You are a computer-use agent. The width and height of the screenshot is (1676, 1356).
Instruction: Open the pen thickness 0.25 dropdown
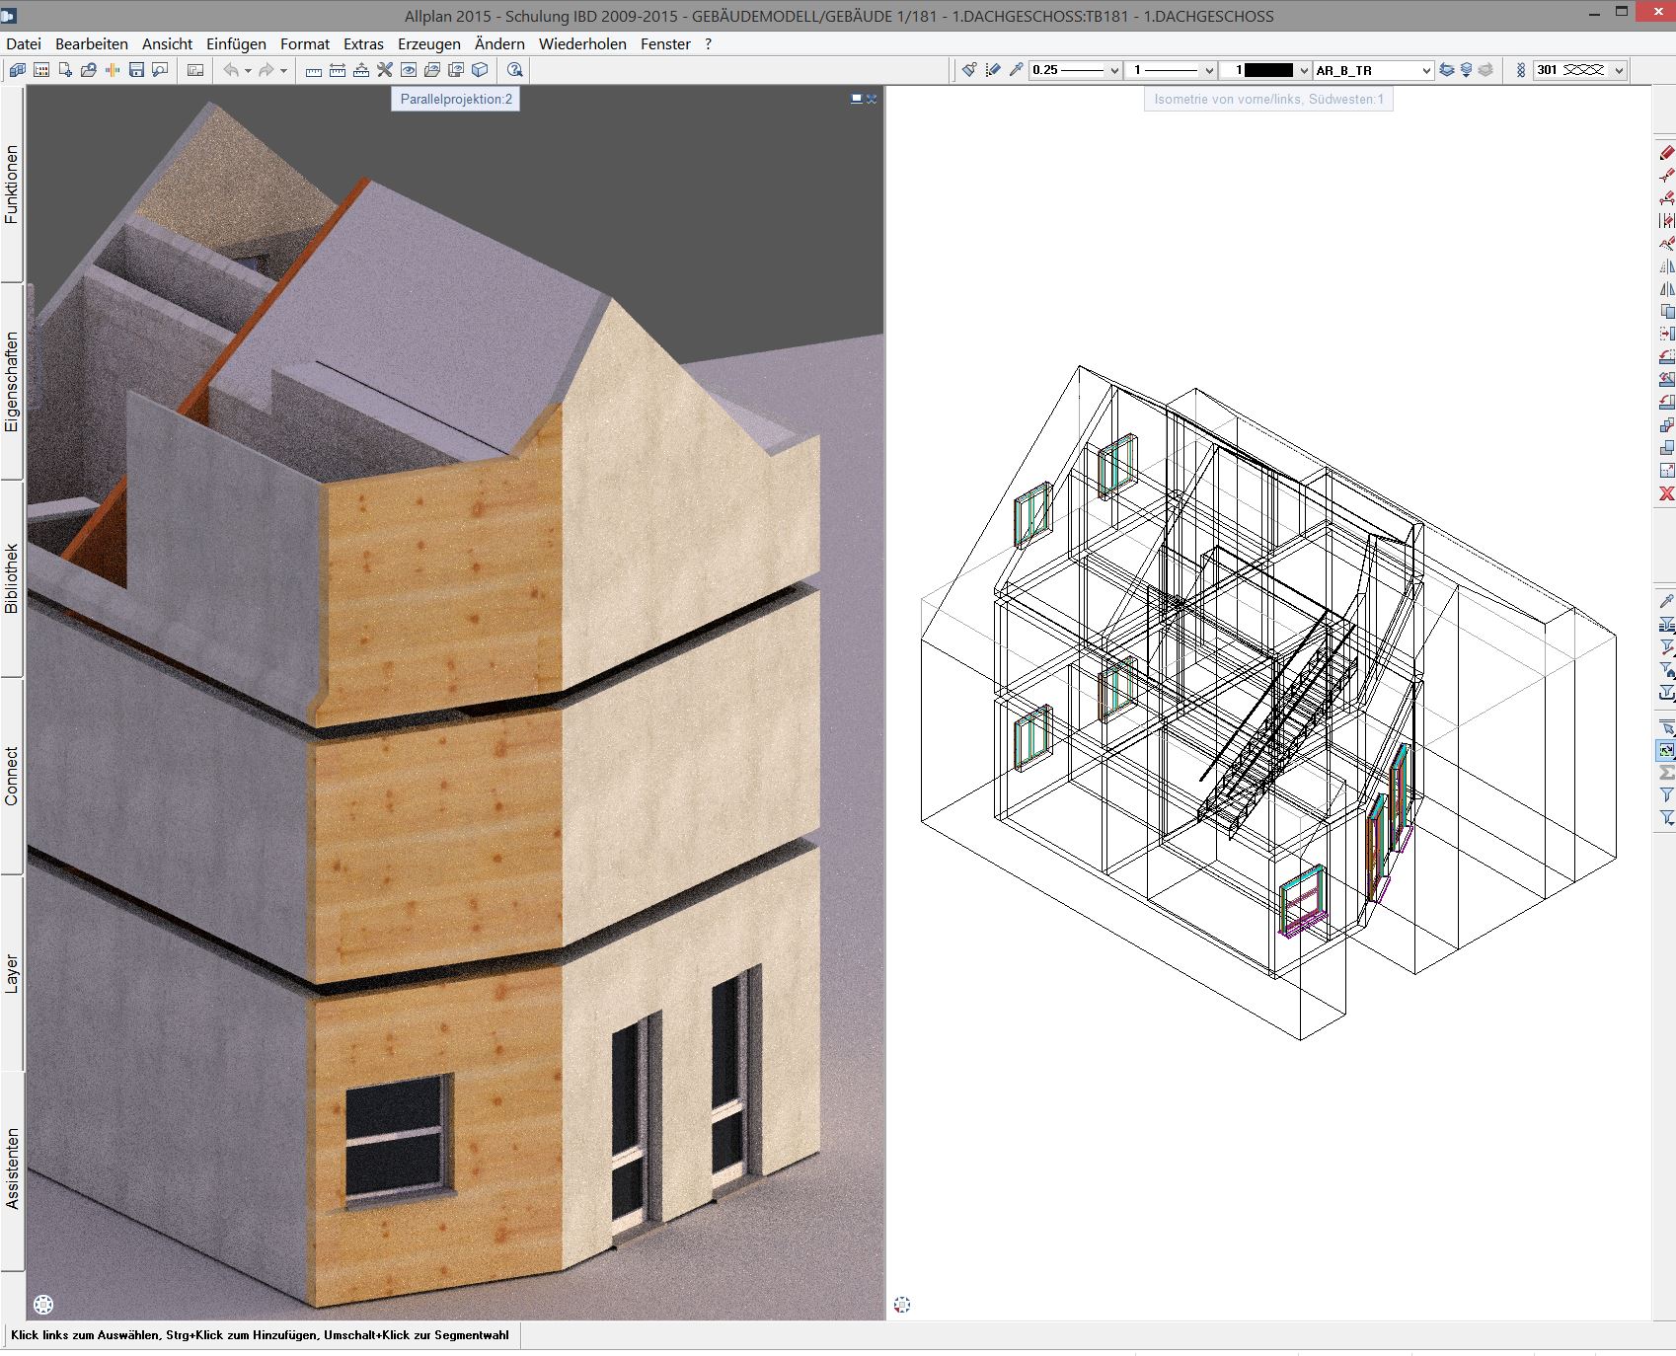click(1114, 70)
